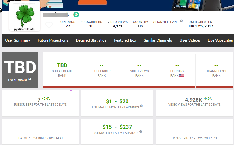The height and width of the screenshot is (145, 234).
Task: Click the US flag icon under Country Rank
Action: point(181,75)
